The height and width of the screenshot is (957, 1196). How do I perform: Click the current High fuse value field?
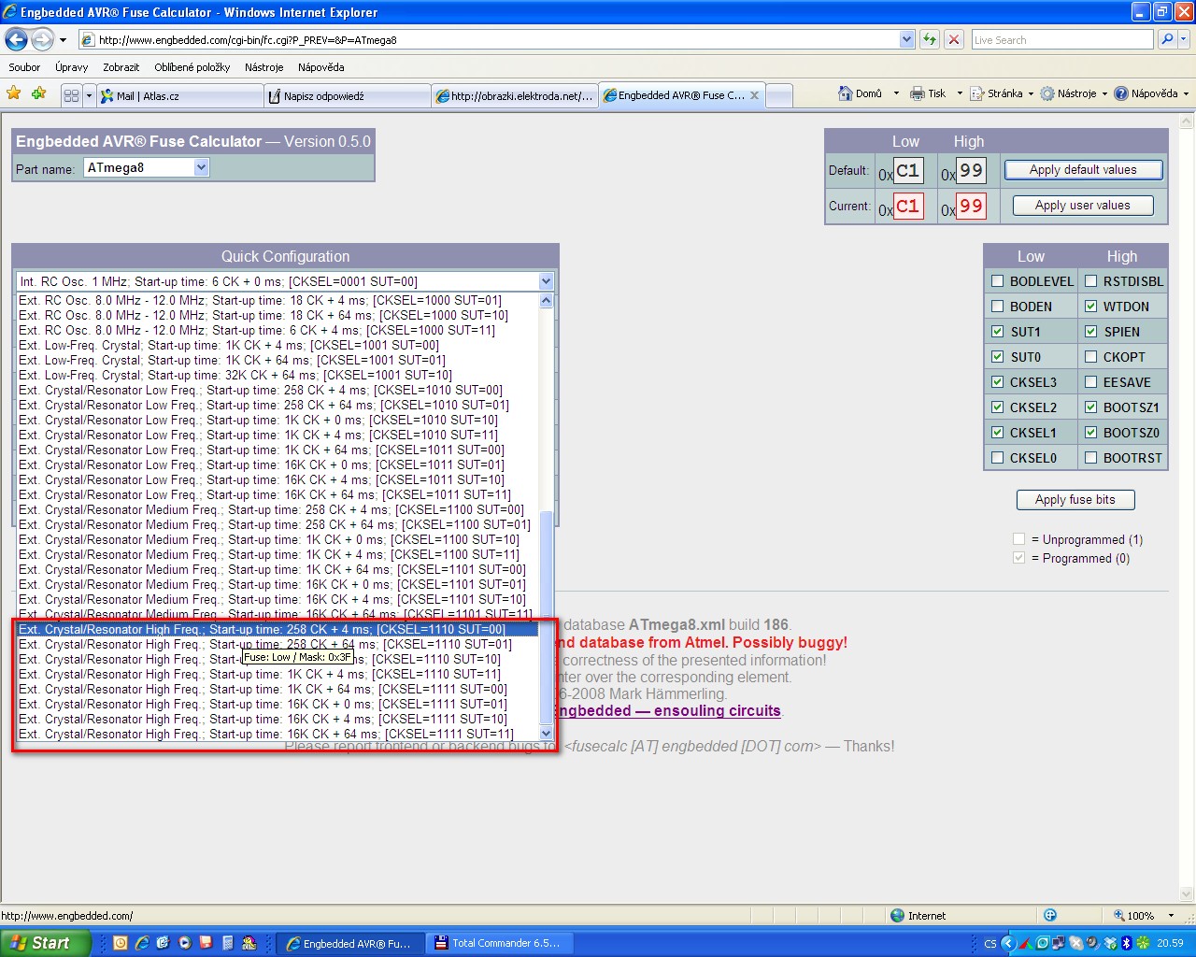971,206
